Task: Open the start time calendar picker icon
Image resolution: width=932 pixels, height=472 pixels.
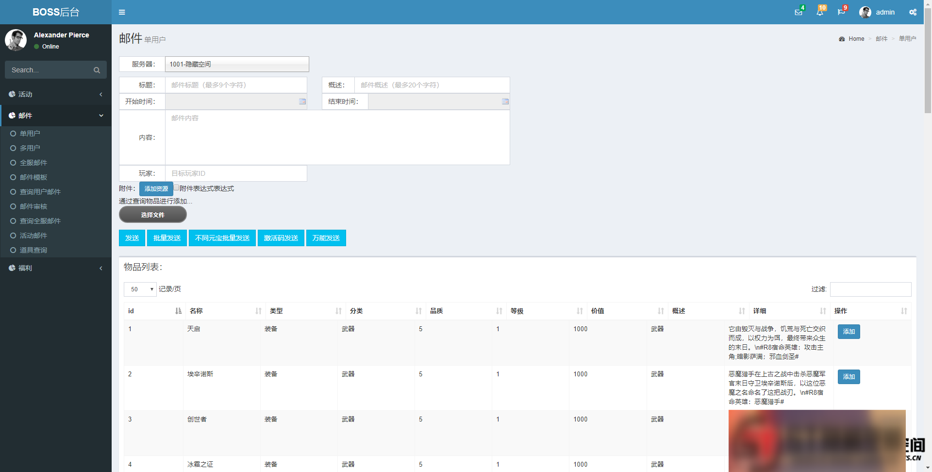Action: coord(302,101)
